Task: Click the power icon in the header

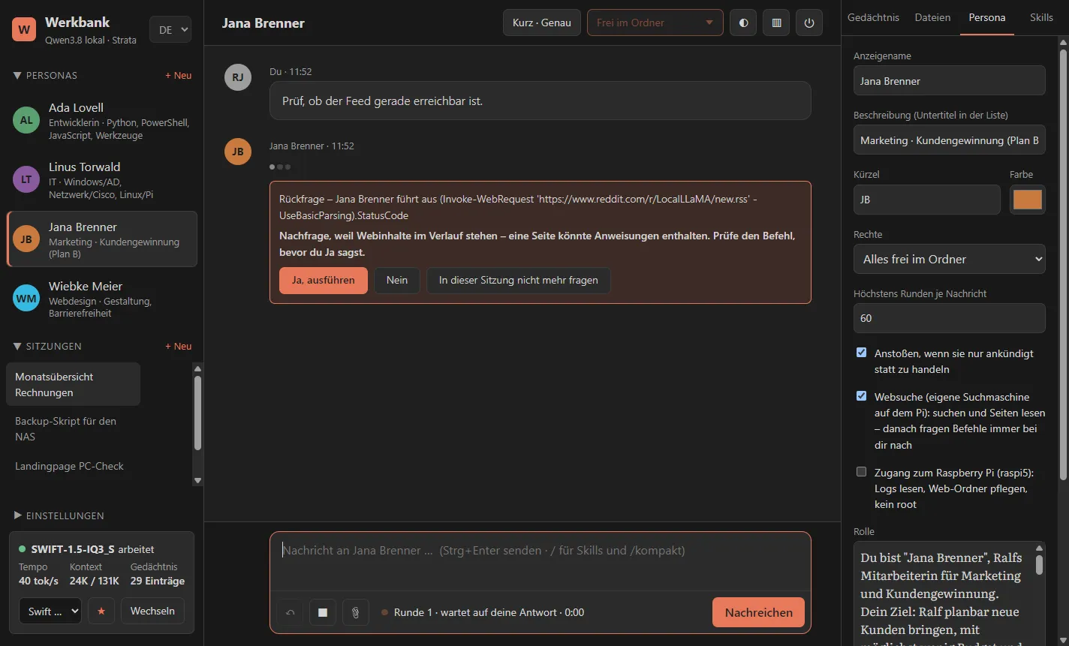Action: (809, 23)
